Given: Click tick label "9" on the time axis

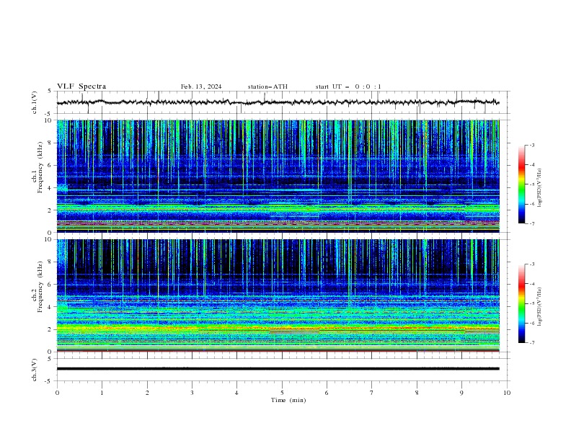Looking at the screenshot, I should [x=461, y=393].
